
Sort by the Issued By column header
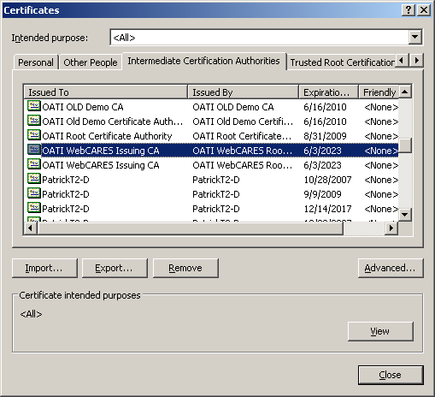(243, 92)
